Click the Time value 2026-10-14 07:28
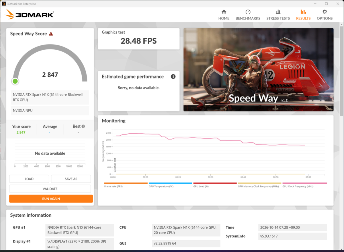The height and width of the screenshot is (252, 344). (292, 227)
